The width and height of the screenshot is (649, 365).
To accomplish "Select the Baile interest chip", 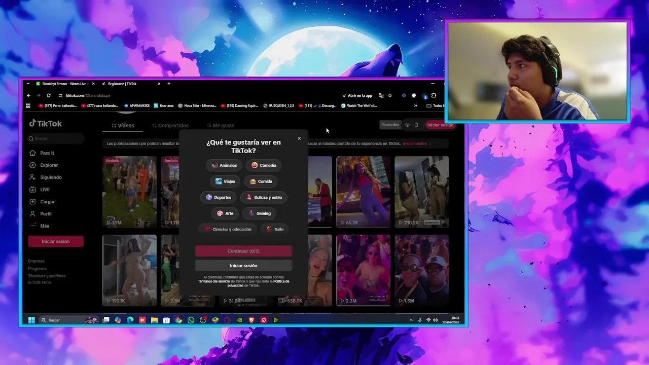I will tap(275, 229).
